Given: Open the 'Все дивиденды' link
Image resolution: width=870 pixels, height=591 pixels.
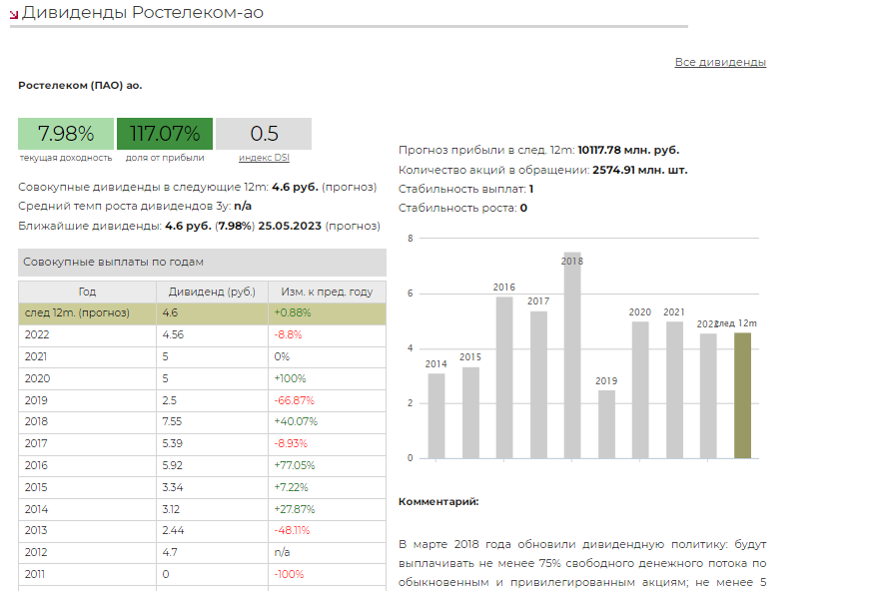Looking at the screenshot, I should tap(720, 62).
